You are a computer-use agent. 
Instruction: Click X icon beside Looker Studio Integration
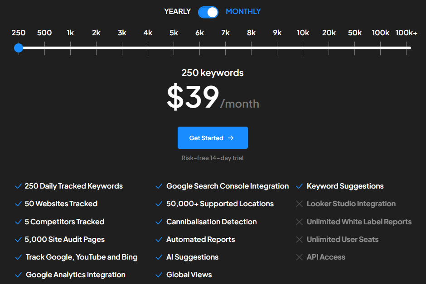(299, 204)
